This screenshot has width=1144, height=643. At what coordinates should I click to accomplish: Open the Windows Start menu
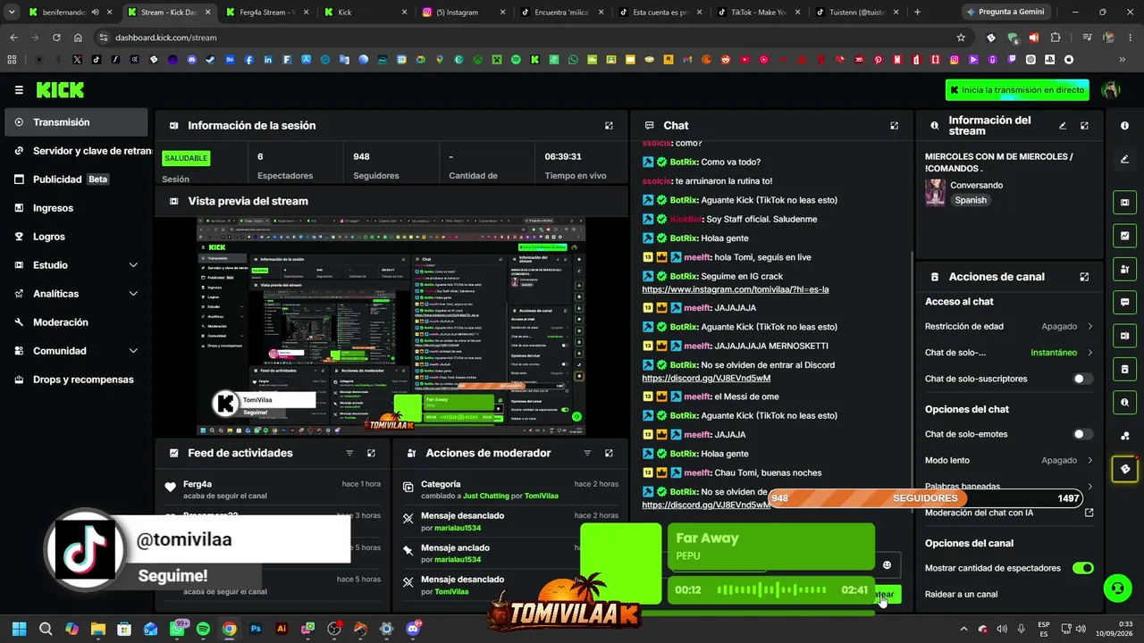(x=20, y=629)
